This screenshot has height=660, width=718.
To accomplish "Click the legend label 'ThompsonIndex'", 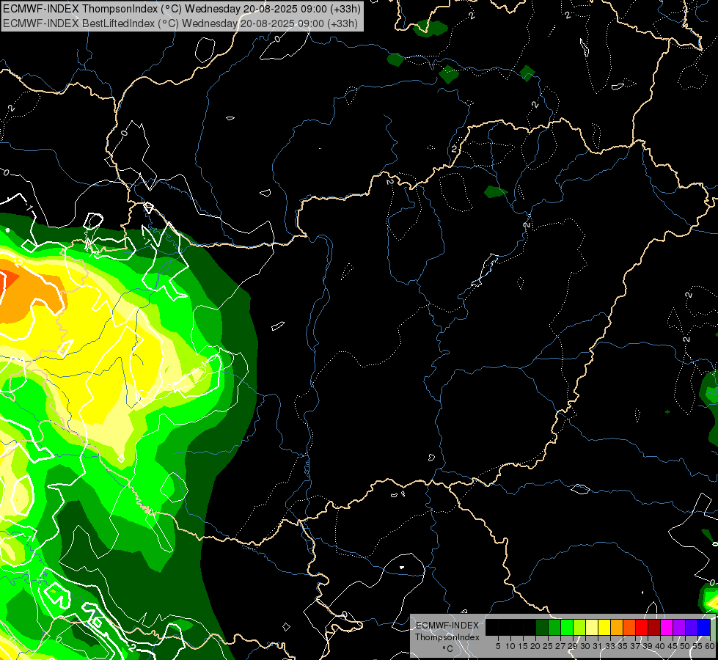I will tap(447, 637).
